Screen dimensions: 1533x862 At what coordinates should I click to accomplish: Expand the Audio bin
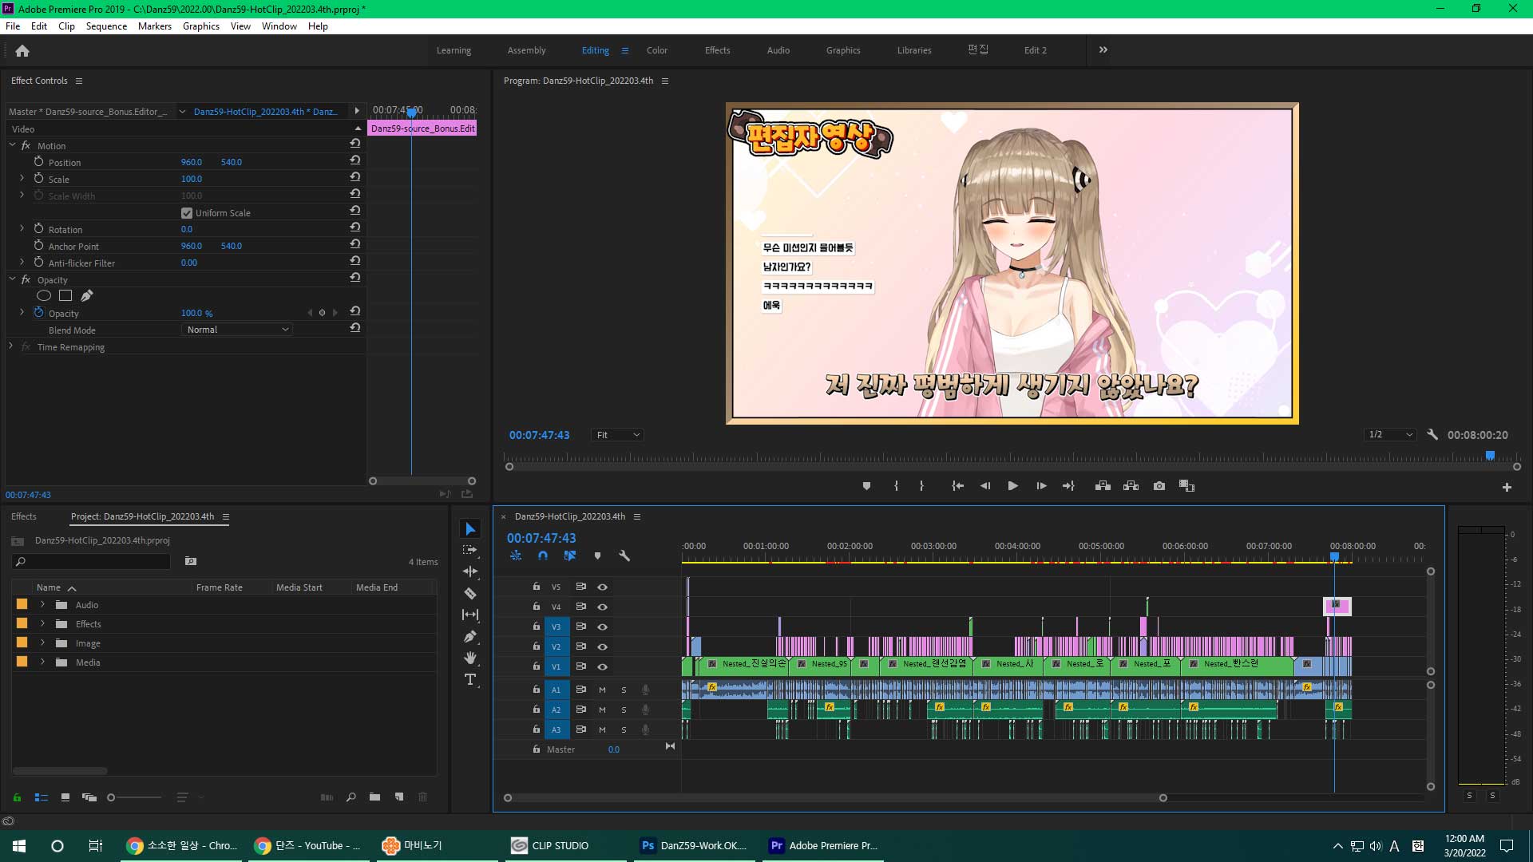pos(42,605)
